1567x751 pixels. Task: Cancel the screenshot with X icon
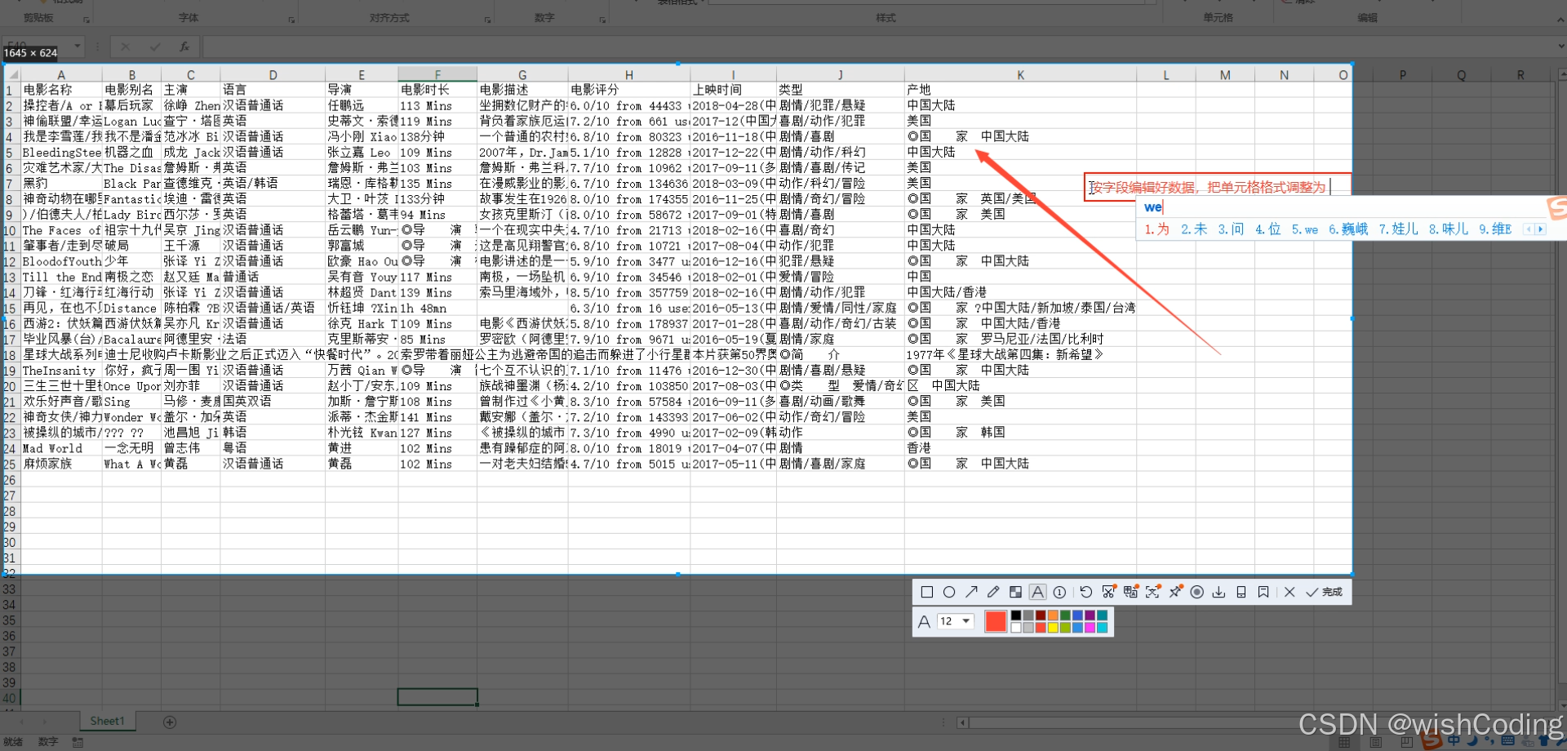(1290, 592)
